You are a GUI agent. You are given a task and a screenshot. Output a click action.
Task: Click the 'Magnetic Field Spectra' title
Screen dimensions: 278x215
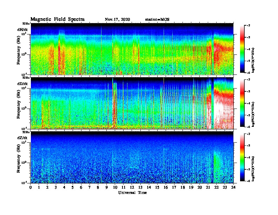tap(58, 19)
